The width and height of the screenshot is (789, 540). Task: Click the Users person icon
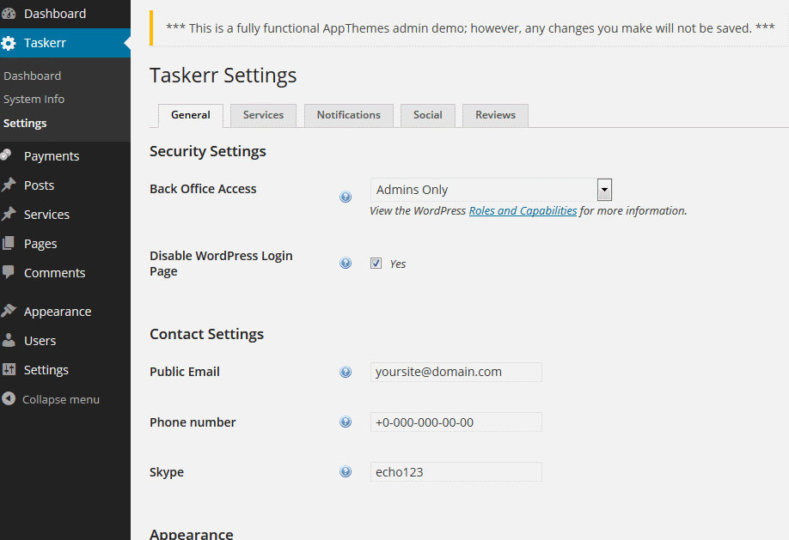[x=8, y=340]
